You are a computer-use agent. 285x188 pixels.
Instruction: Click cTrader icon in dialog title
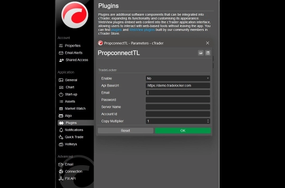(x=100, y=43)
